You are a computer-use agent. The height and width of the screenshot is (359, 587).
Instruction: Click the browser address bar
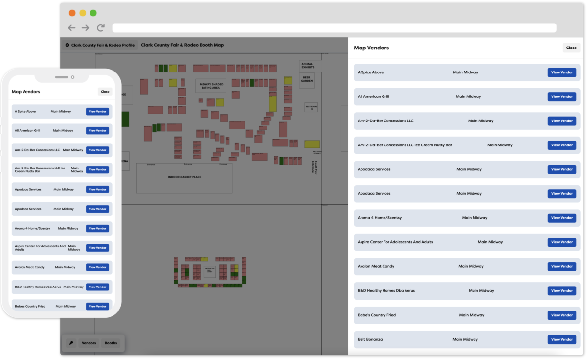coord(334,27)
